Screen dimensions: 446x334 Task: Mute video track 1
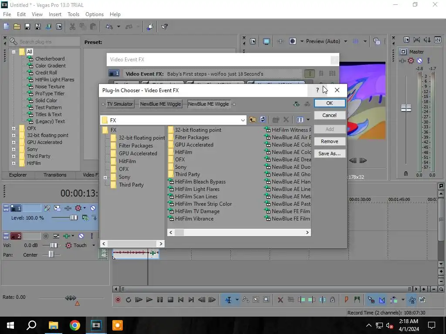93,208
